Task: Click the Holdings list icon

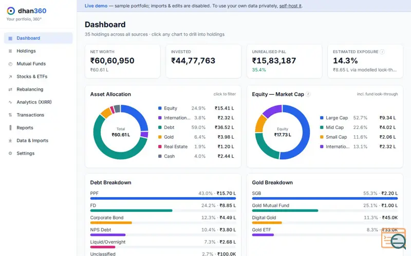Action: coord(10,51)
